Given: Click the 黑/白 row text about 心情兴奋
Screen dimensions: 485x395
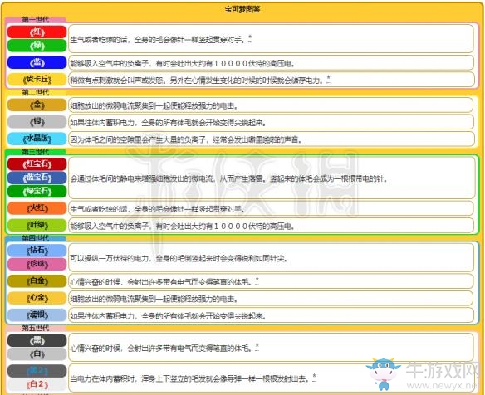Looking at the screenshot, I should tap(161, 349).
